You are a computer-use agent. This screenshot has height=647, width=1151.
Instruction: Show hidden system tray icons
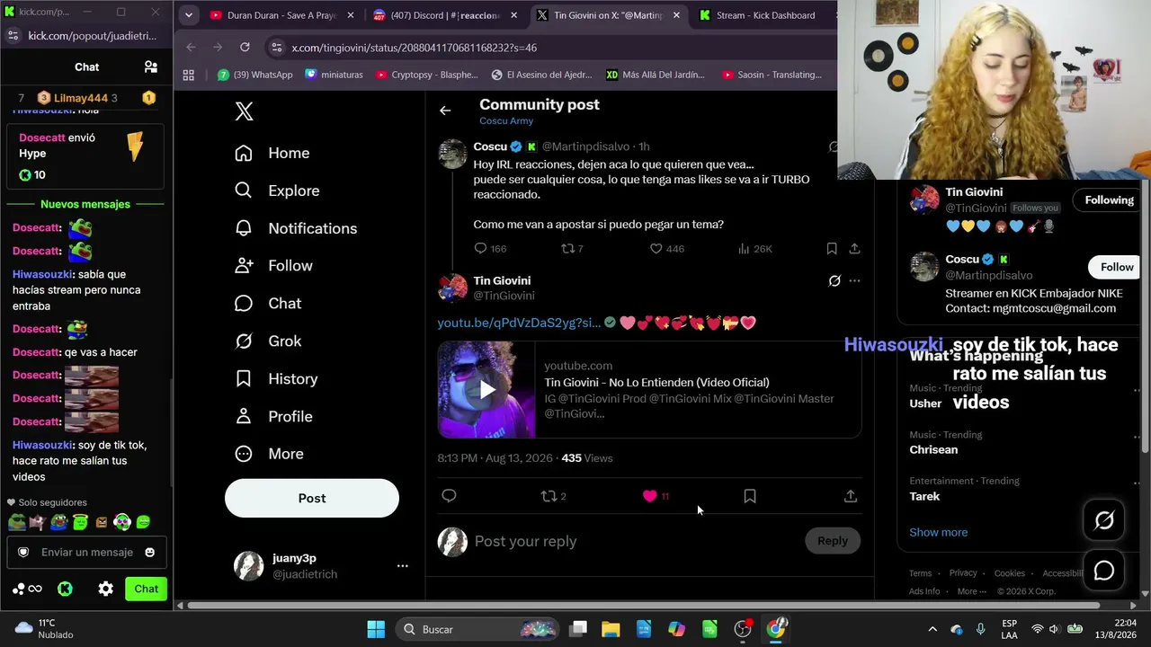[x=932, y=629]
